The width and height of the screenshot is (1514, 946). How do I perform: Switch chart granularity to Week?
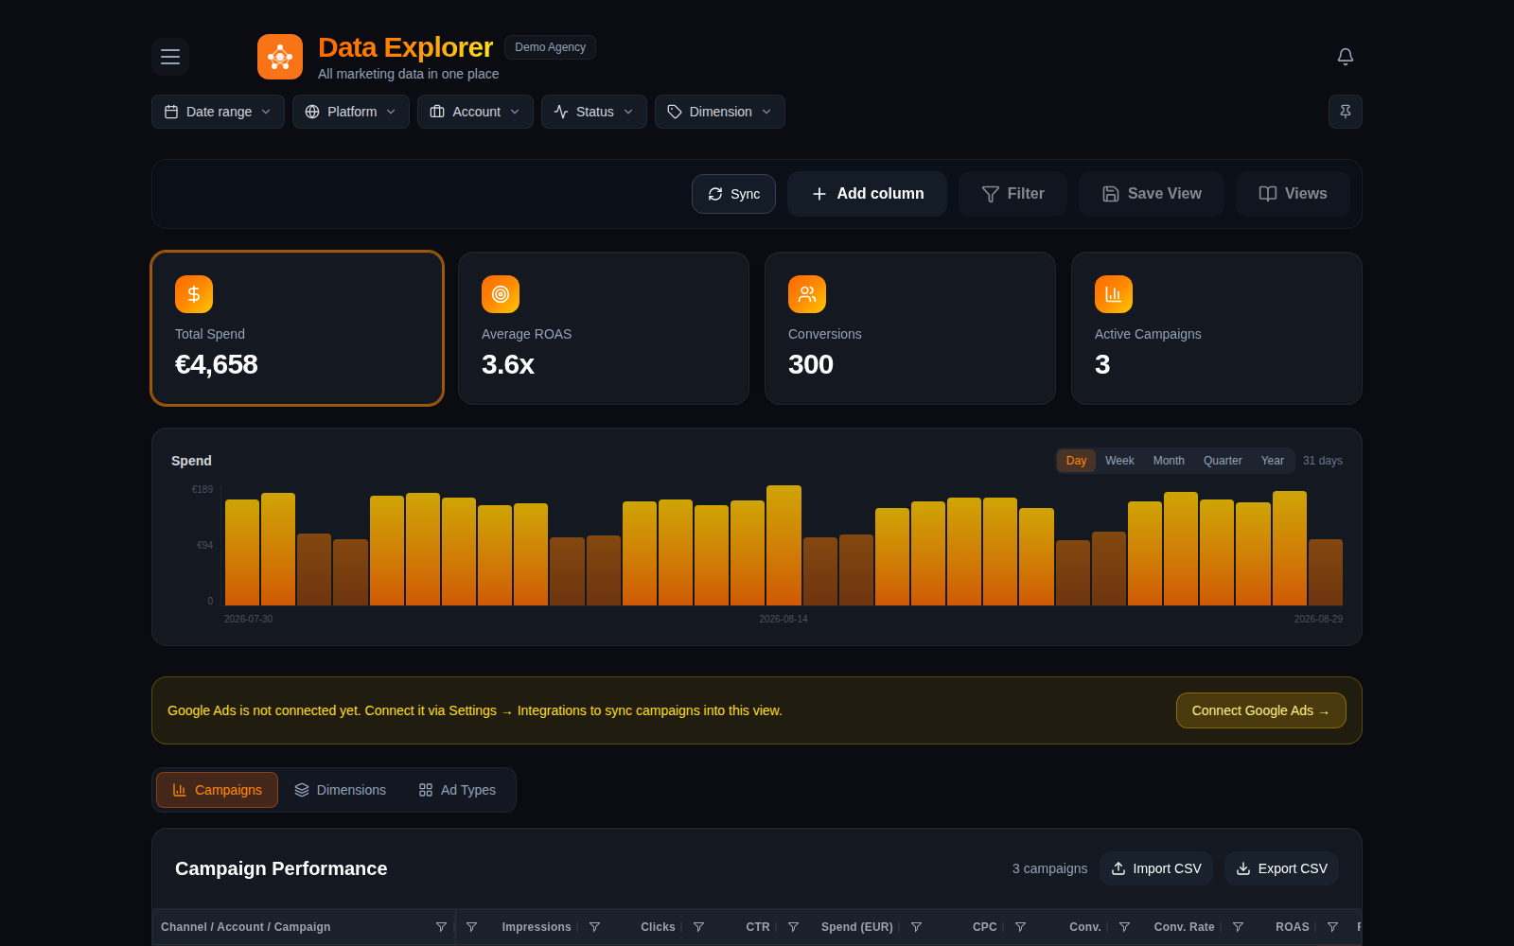(1119, 461)
